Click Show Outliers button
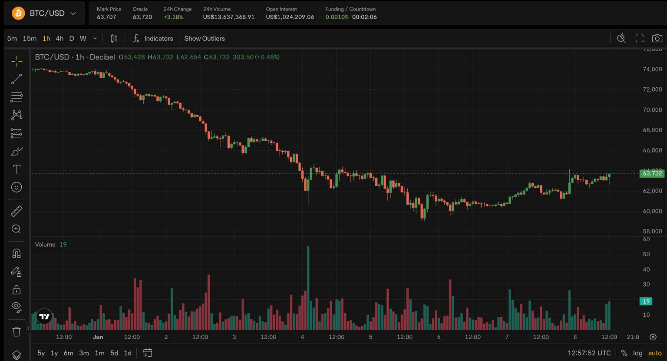The width and height of the screenshot is (667, 361). (x=205, y=38)
